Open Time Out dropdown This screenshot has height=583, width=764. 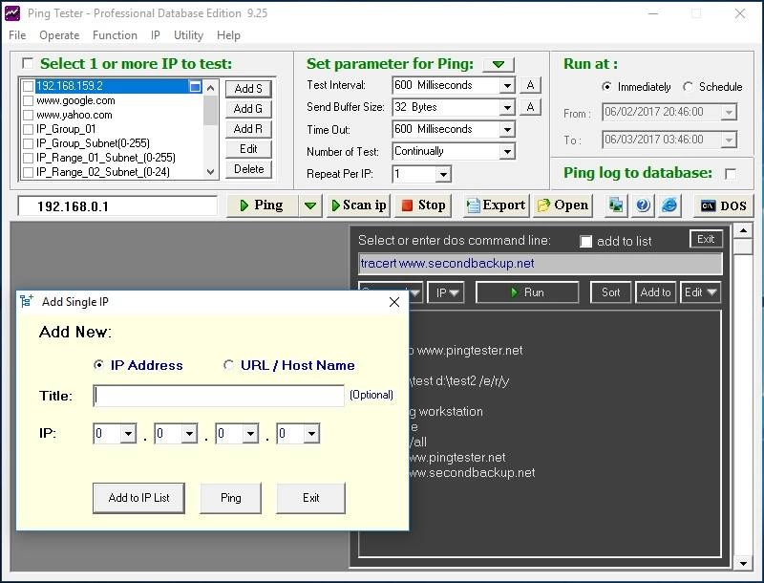coord(507,130)
